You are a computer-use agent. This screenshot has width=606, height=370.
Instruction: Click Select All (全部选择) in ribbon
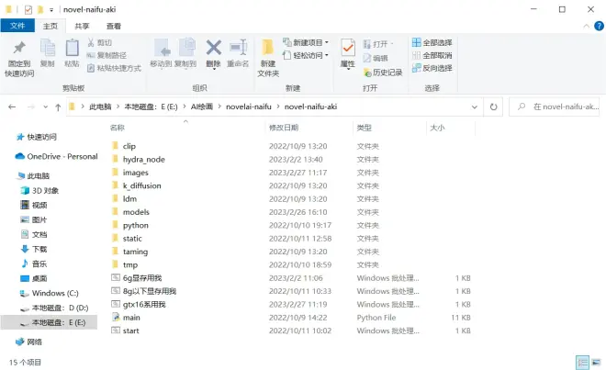tap(432, 42)
